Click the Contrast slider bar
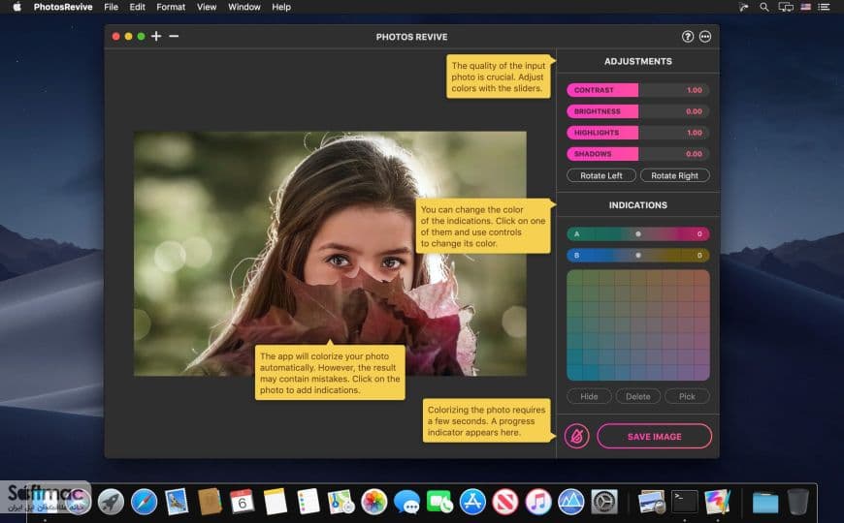The width and height of the screenshot is (844, 523). (x=637, y=90)
